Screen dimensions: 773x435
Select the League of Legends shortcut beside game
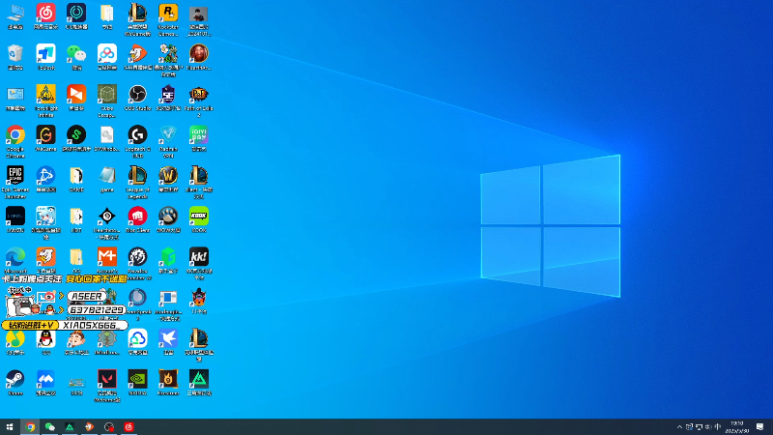coord(137,182)
